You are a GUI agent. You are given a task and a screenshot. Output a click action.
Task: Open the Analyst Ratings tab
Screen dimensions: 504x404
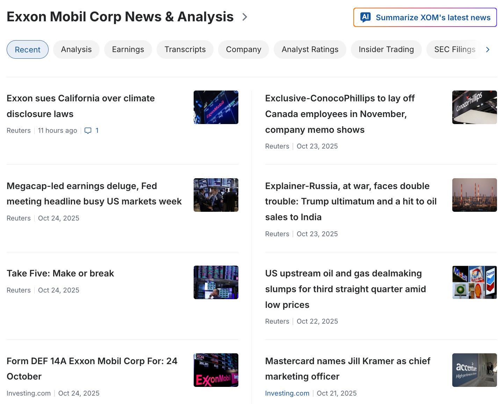coord(310,50)
